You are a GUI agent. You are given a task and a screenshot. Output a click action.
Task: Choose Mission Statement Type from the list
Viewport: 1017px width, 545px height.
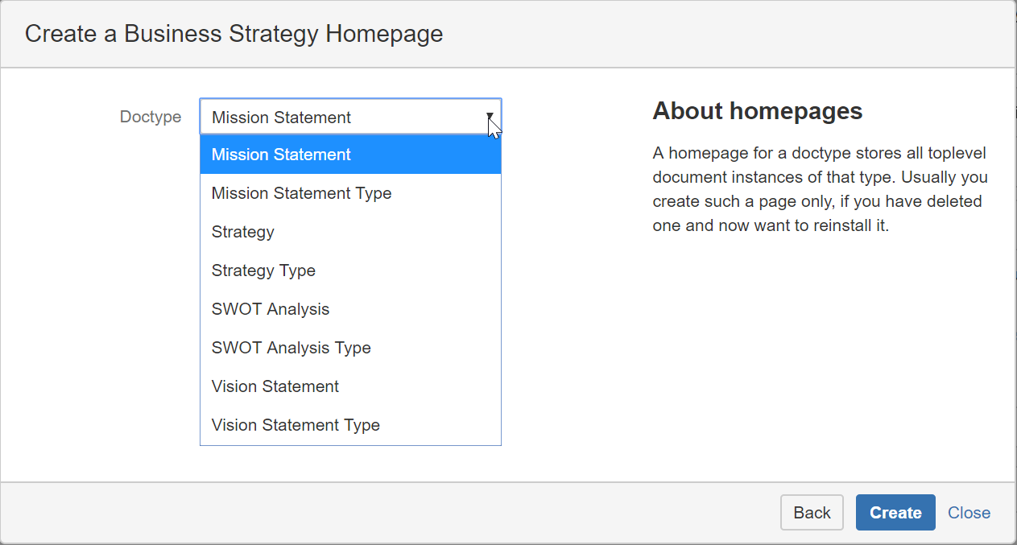point(350,193)
